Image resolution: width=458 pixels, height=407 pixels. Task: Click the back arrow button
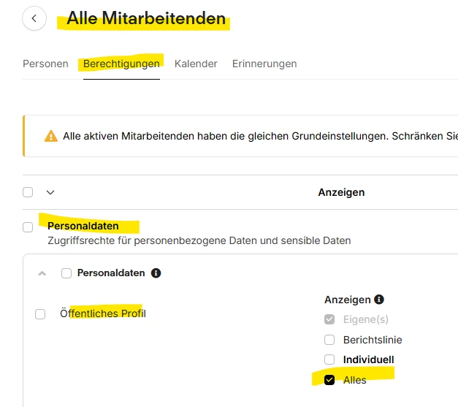pyautogui.click(x=34, y=19)
